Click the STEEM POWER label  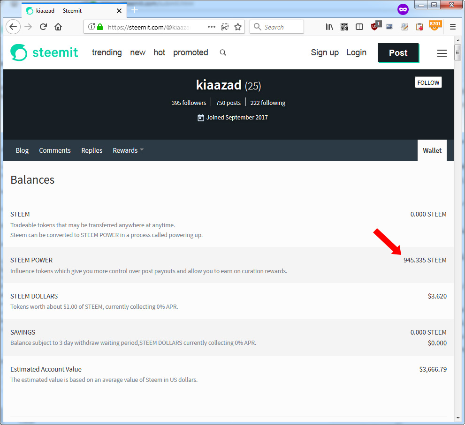point(31,260)
